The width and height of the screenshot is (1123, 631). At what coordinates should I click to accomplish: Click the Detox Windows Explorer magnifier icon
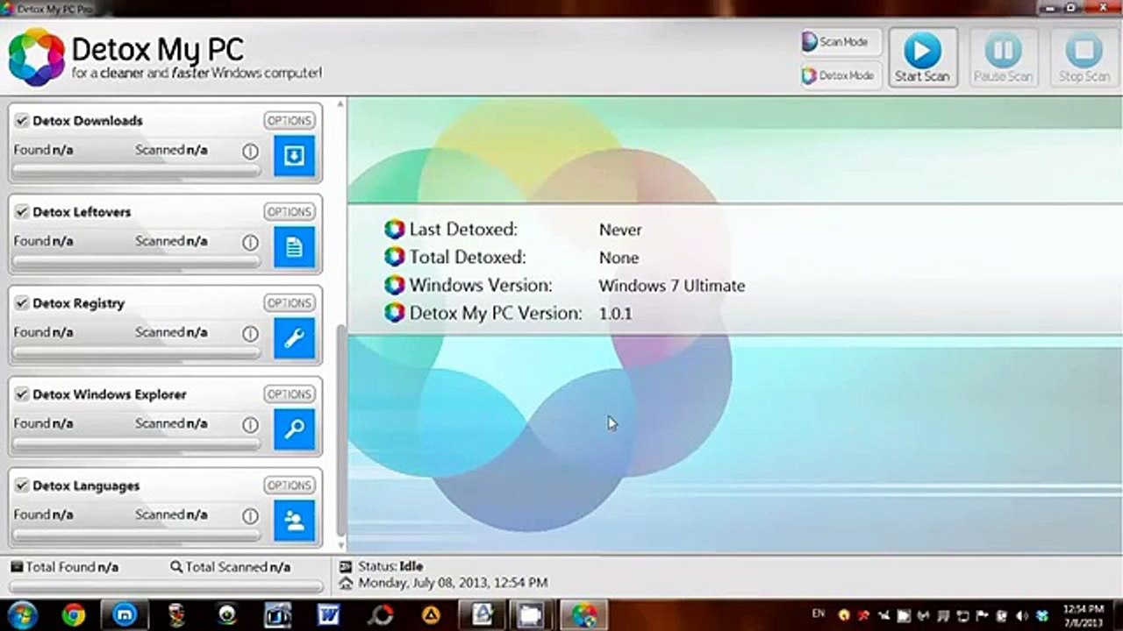(x=294, y=429)
